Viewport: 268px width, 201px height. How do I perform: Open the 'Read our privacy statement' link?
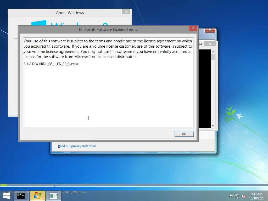pos(77,146)
